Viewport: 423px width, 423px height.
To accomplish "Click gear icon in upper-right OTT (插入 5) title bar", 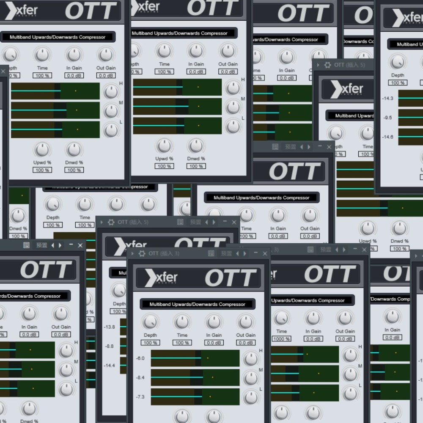I will [x=327, y=65].
